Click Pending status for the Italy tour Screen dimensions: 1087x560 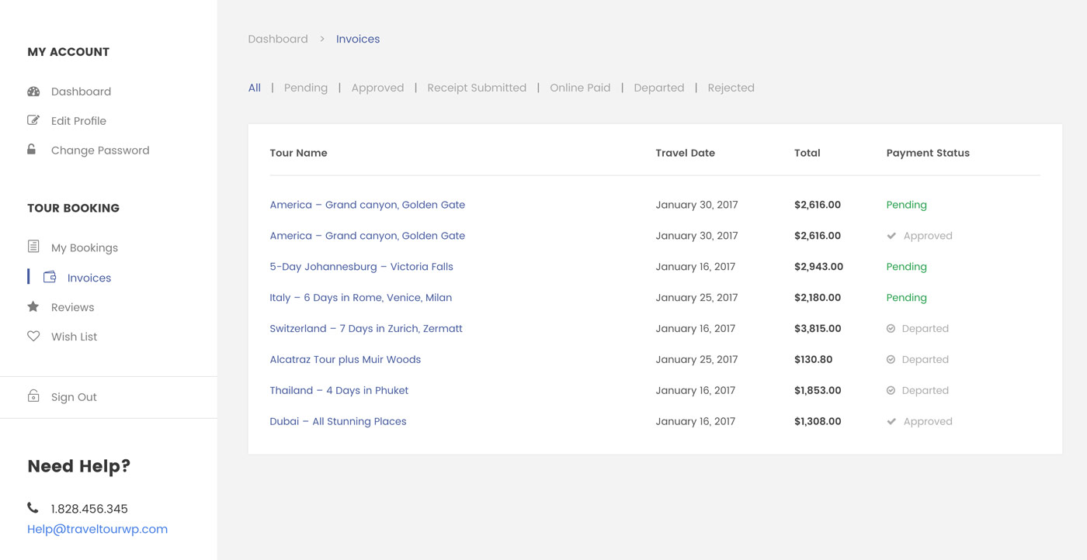point(906,297)
